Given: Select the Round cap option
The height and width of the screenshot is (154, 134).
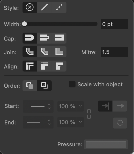Looking at the screenshot, I should (x=30, y=38).
